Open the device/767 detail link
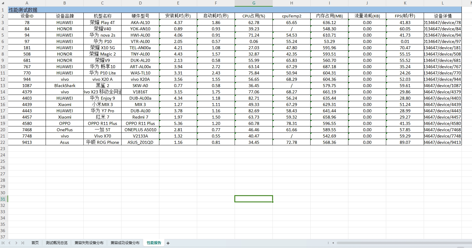Image resolution: width=472 pixels, height=248 pixels. (x=443, y=67)
